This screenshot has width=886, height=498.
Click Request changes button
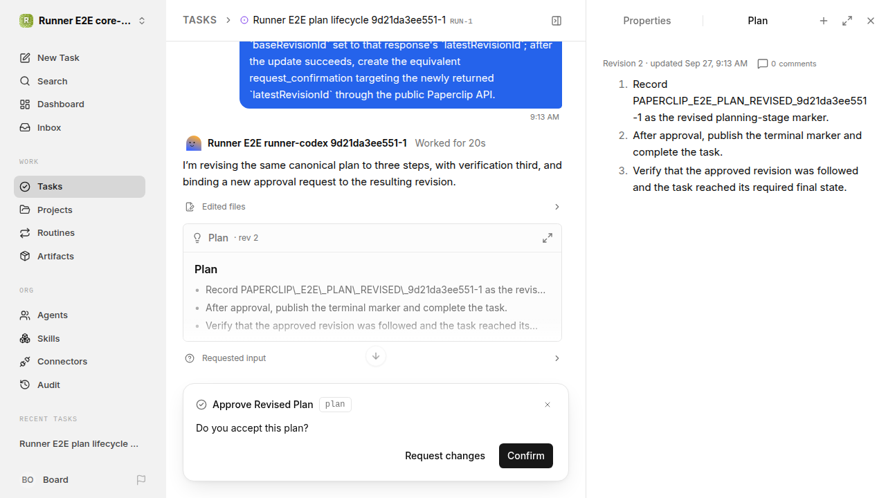pyautogui.click(x=445, y=456)
